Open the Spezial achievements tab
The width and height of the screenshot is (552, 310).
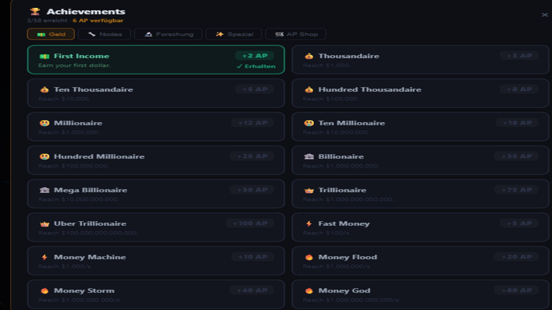[x=234, y=34]
